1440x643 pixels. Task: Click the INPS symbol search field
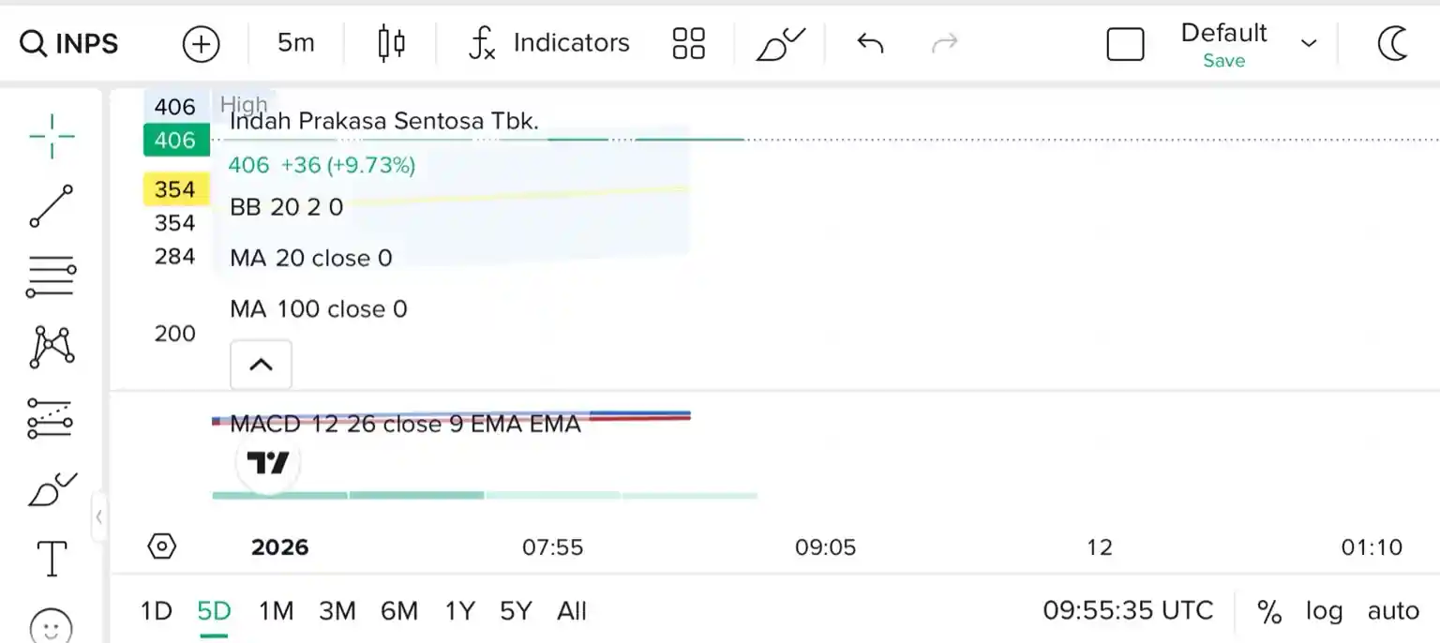pos(70,43)
